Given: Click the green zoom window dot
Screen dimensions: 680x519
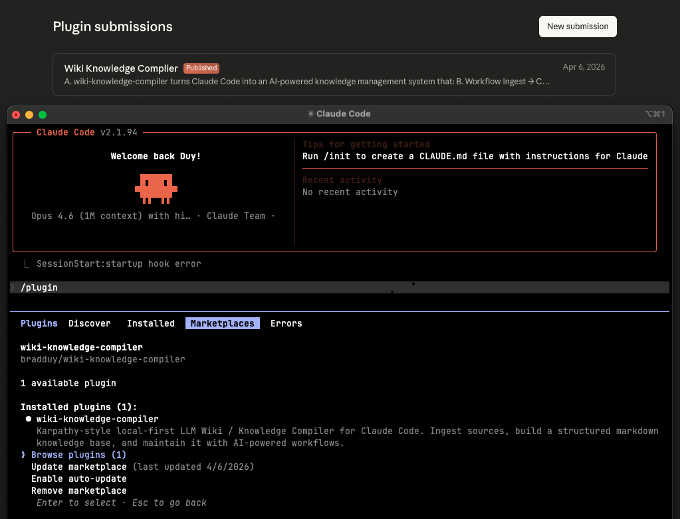Looking at the screenshot, I should [43, 115].
